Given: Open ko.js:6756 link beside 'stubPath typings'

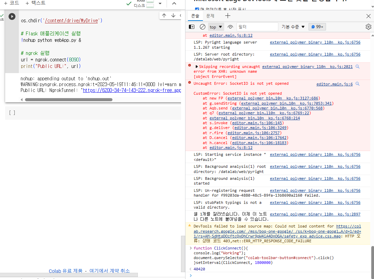Looking at the screenshot, I should 315,202.
